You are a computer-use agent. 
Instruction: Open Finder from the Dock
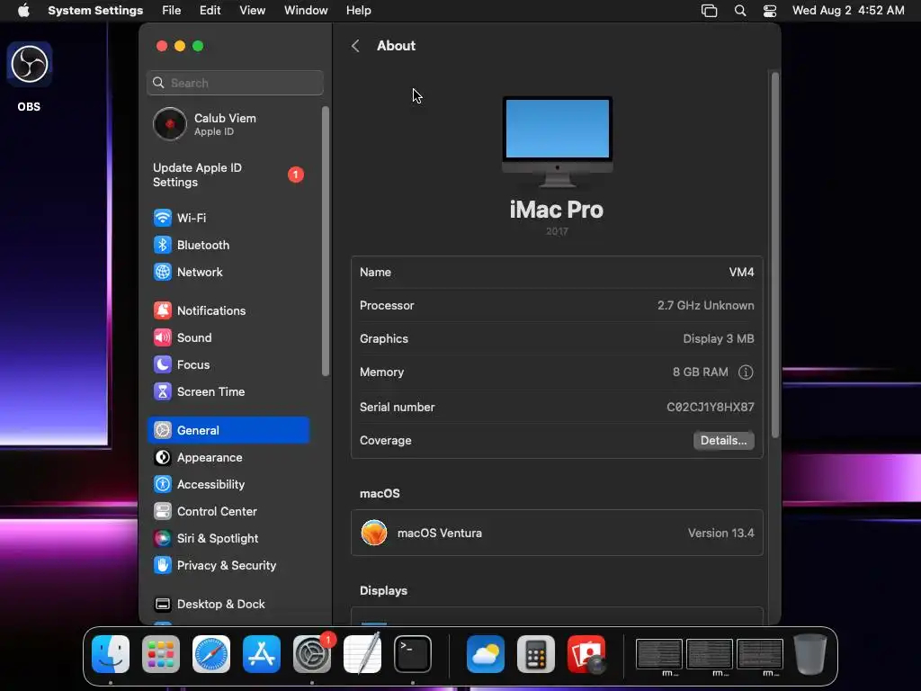point(111,654)
